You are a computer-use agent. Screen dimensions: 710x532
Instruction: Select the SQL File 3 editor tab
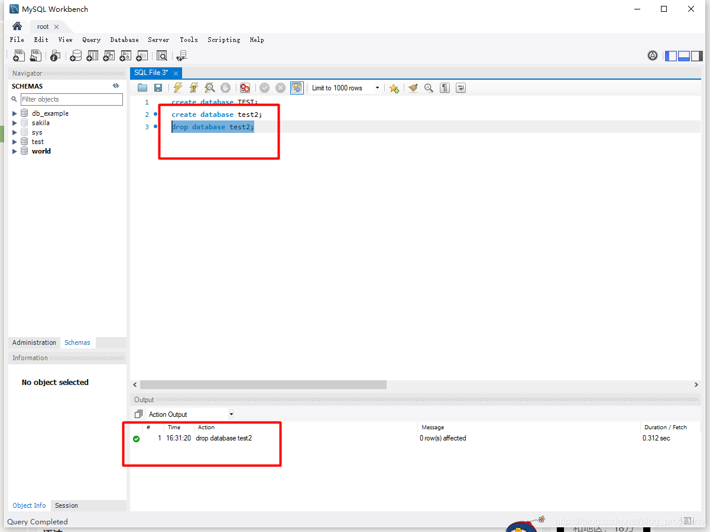click(151, 73)
